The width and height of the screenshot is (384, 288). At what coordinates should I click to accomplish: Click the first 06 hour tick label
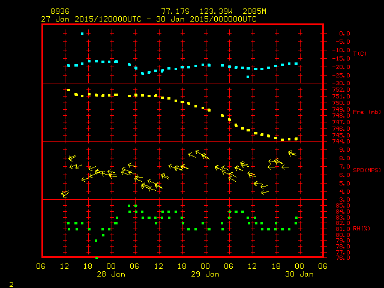(41, 266)
